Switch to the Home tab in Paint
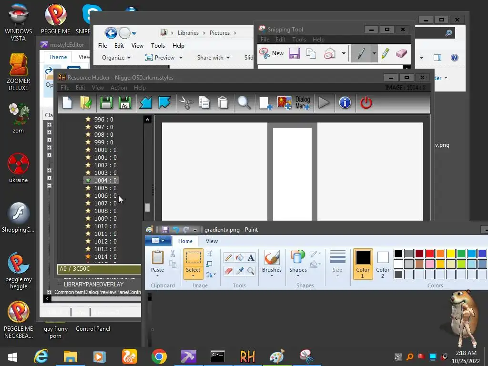This screenshot has width=488, height=366. [185, 241]
